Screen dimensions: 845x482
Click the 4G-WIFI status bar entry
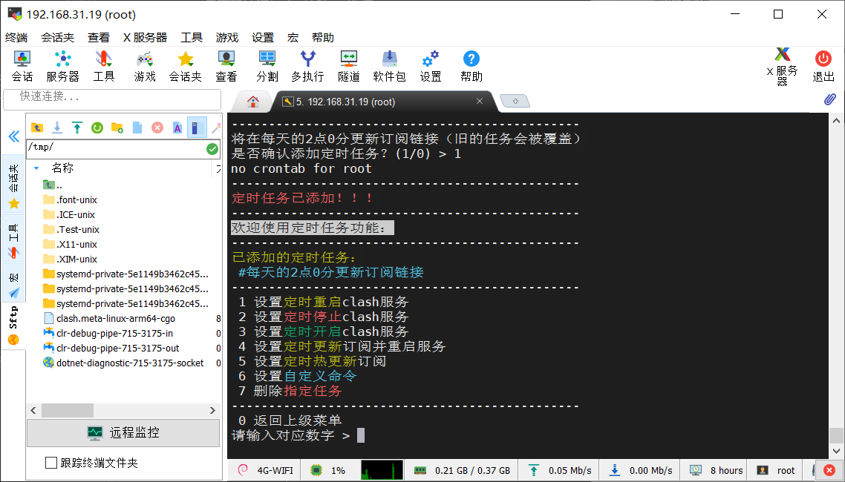coord(264,471)
